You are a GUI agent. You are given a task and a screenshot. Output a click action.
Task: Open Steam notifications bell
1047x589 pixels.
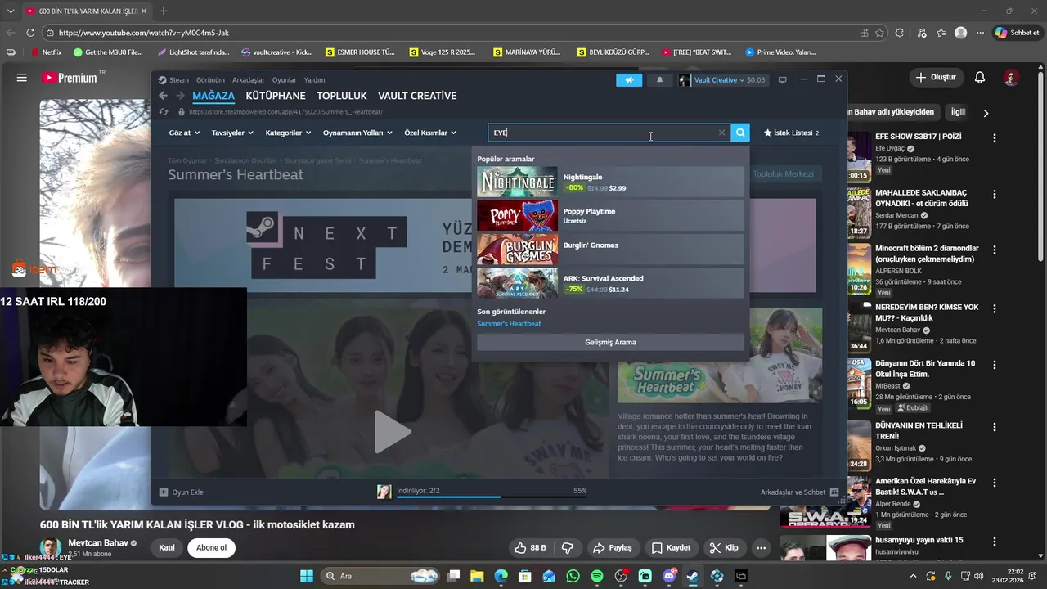pyautogui.click(x=660, y=79)
